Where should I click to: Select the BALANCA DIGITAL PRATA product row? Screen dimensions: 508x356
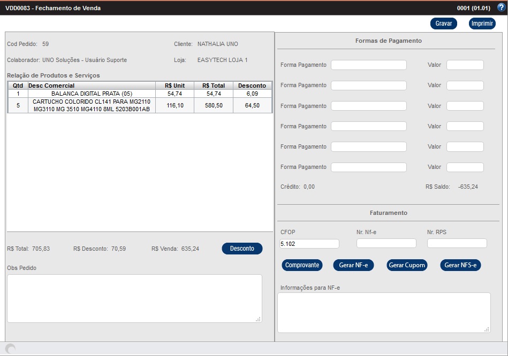[x=92, y=94]
